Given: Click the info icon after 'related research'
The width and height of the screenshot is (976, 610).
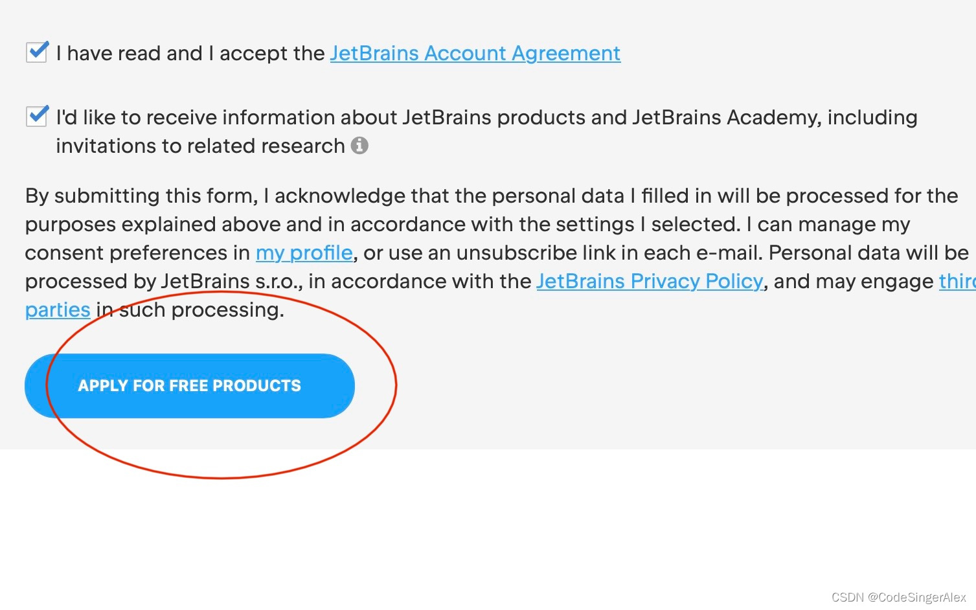Looking at the screenshot, I should pos(359,146).
